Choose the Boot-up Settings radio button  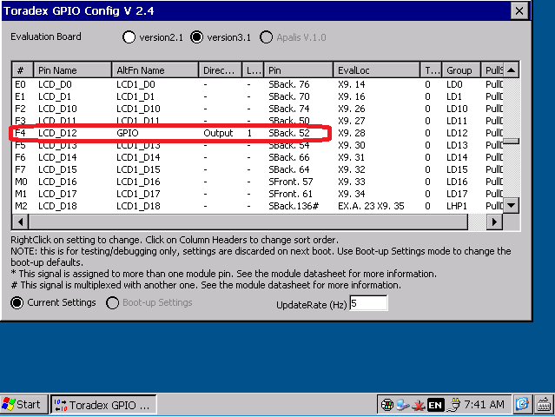click(112, 303)
